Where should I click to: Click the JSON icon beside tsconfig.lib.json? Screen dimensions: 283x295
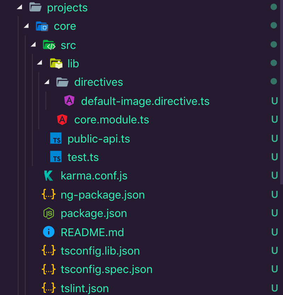pyautogui.click(x=49, y=250)
